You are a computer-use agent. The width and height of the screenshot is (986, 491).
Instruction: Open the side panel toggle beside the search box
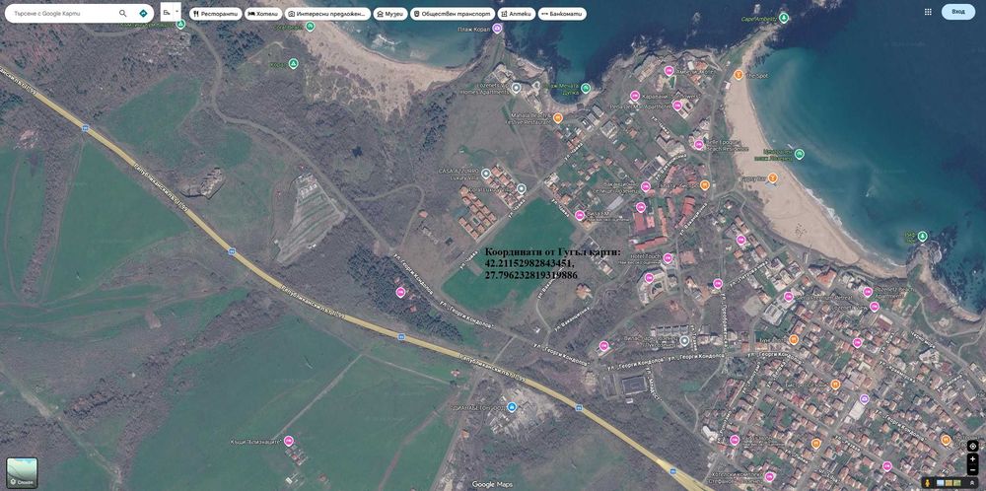tap(167, 12)
